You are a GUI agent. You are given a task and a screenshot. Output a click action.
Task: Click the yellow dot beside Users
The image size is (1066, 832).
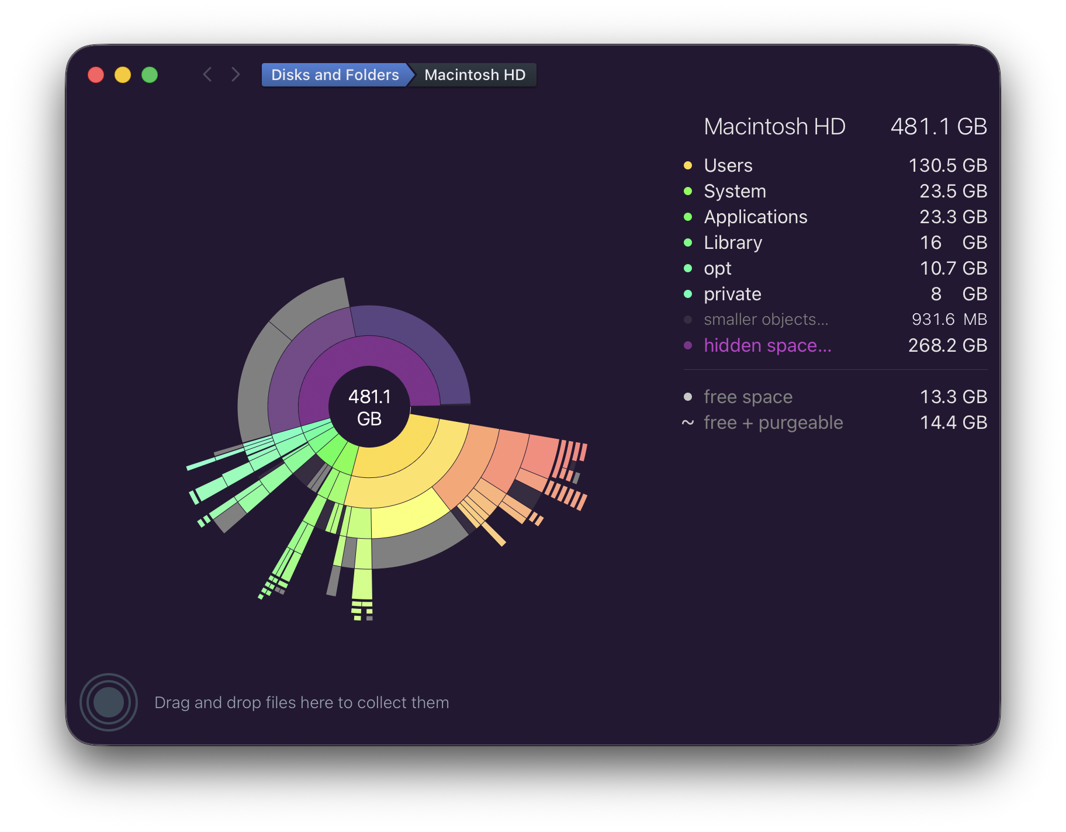pyautogui.click(x=688, y=165)
